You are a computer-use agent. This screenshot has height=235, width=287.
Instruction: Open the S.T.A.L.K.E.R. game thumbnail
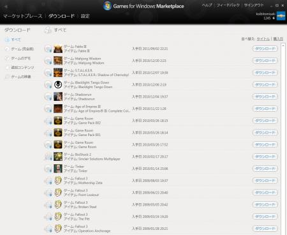[x=58, y=73]
